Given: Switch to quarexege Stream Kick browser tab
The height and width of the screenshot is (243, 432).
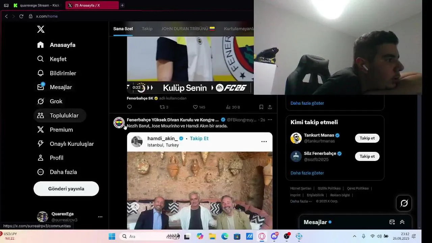Looking at the screenshot, I should 37,5.
